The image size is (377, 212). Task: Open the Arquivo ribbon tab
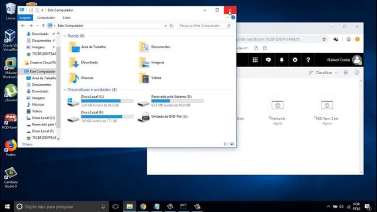[25, 18]
